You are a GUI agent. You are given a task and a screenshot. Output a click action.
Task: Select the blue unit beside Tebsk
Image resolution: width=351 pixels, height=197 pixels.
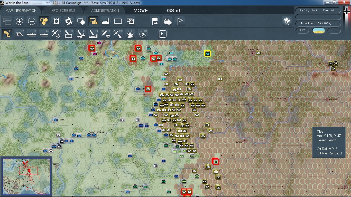tap(56, 120)
